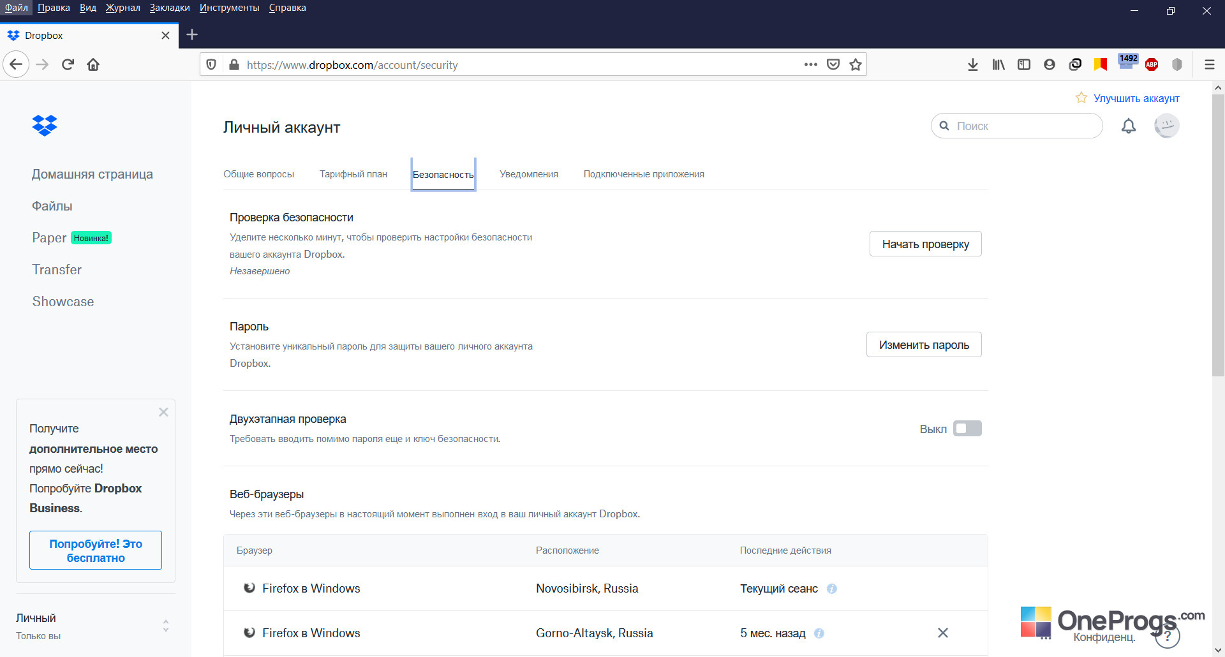Screen dimensions: 1225x657
Task: Save page to Pocket
Action: 833,64
